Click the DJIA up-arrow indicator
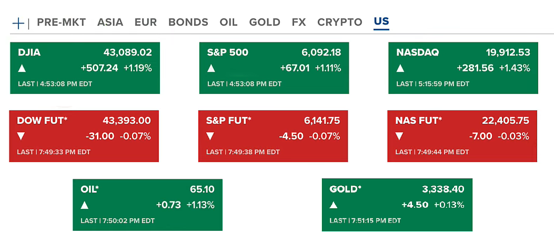Viewport: 554px width, 246px height. coord(22,68)
